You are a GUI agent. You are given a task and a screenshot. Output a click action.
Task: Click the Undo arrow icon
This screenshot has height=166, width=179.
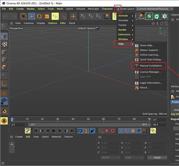point(6,16)
